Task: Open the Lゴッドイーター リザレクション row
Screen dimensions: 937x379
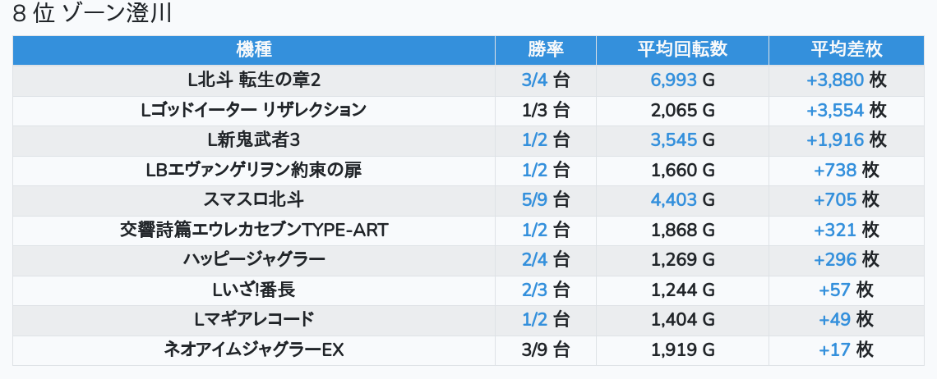Action: click(x=253, y=110)
